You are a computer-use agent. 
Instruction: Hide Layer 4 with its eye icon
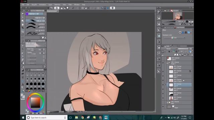[x=163, y=72]
